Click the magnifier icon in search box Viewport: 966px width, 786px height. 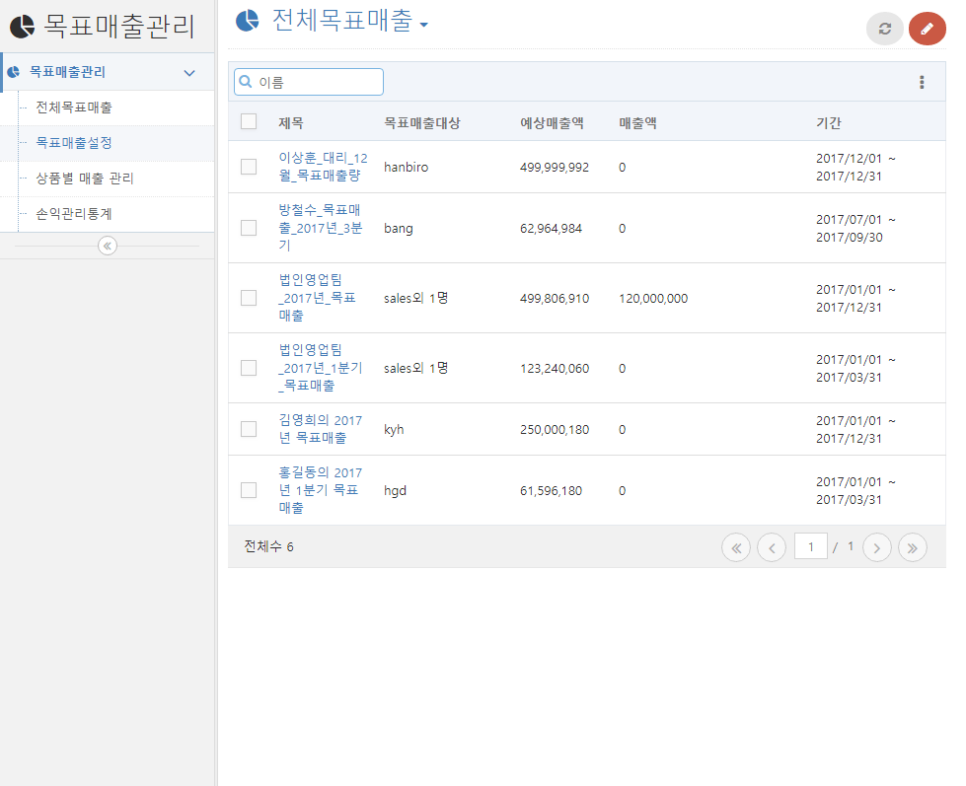click(245, 82)
